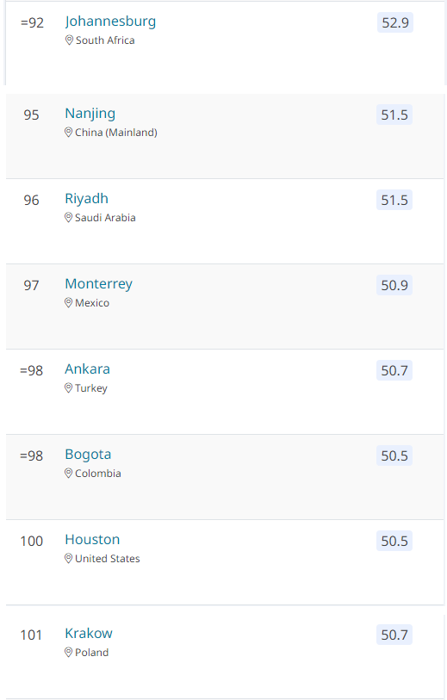
Task: Open the Riyadh city link
Action: click(87, 199)
